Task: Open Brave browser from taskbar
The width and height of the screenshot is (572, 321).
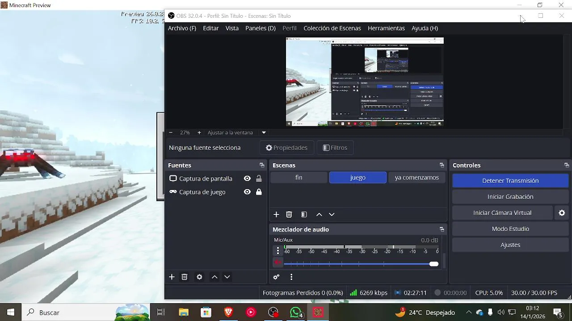Action: 228,313
